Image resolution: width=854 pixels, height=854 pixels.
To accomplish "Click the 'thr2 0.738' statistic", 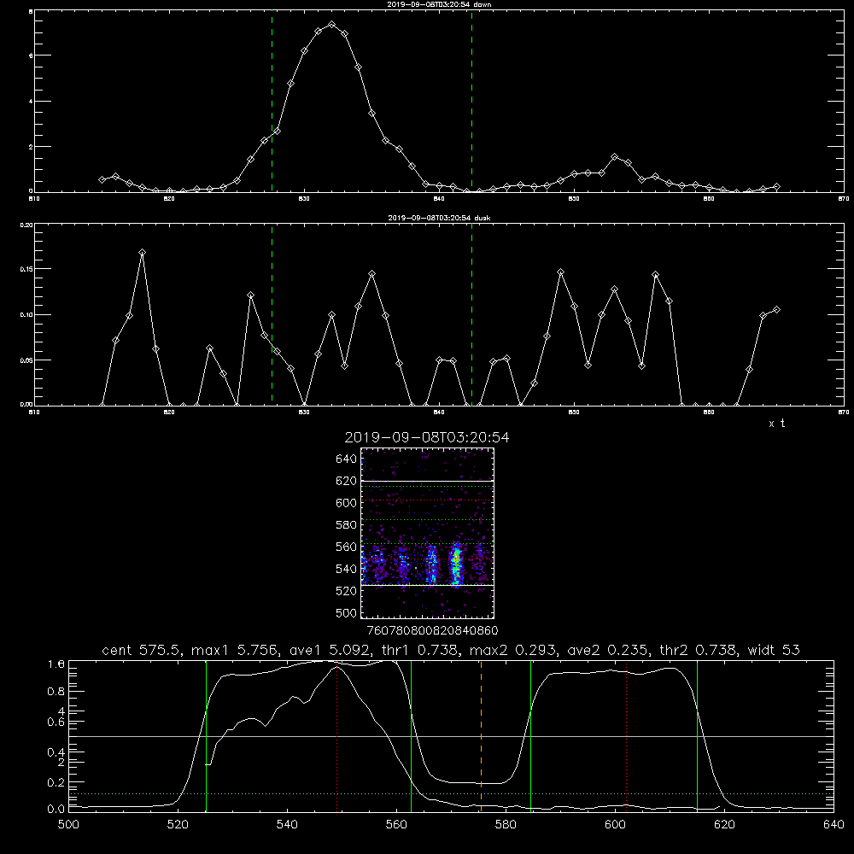I will tap(699, 650).
